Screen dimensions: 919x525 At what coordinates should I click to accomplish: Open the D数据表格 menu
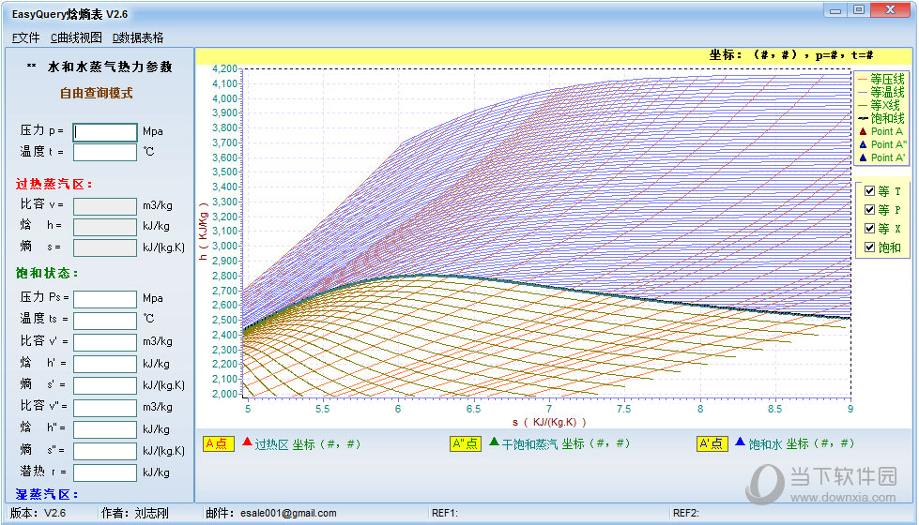pyautogui.click(x=138, y=37)
